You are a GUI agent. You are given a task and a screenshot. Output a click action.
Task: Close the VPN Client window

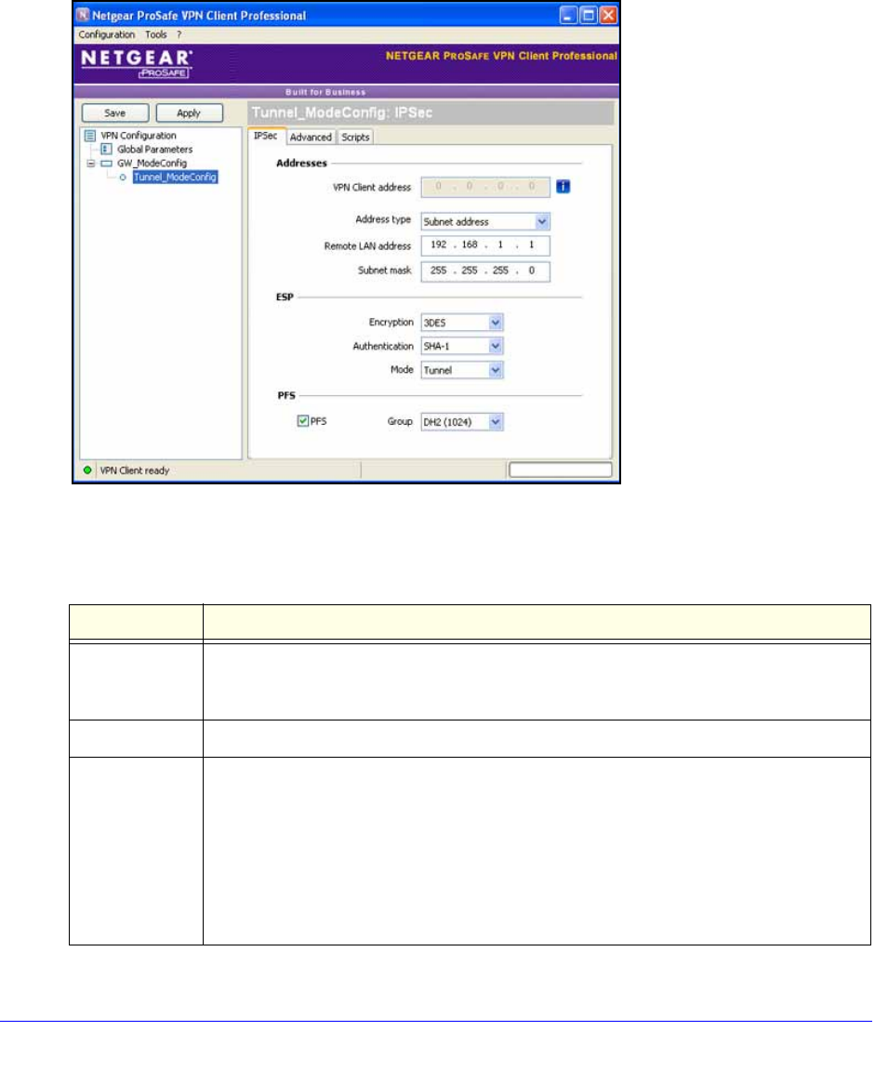click(x=609, y=15)
